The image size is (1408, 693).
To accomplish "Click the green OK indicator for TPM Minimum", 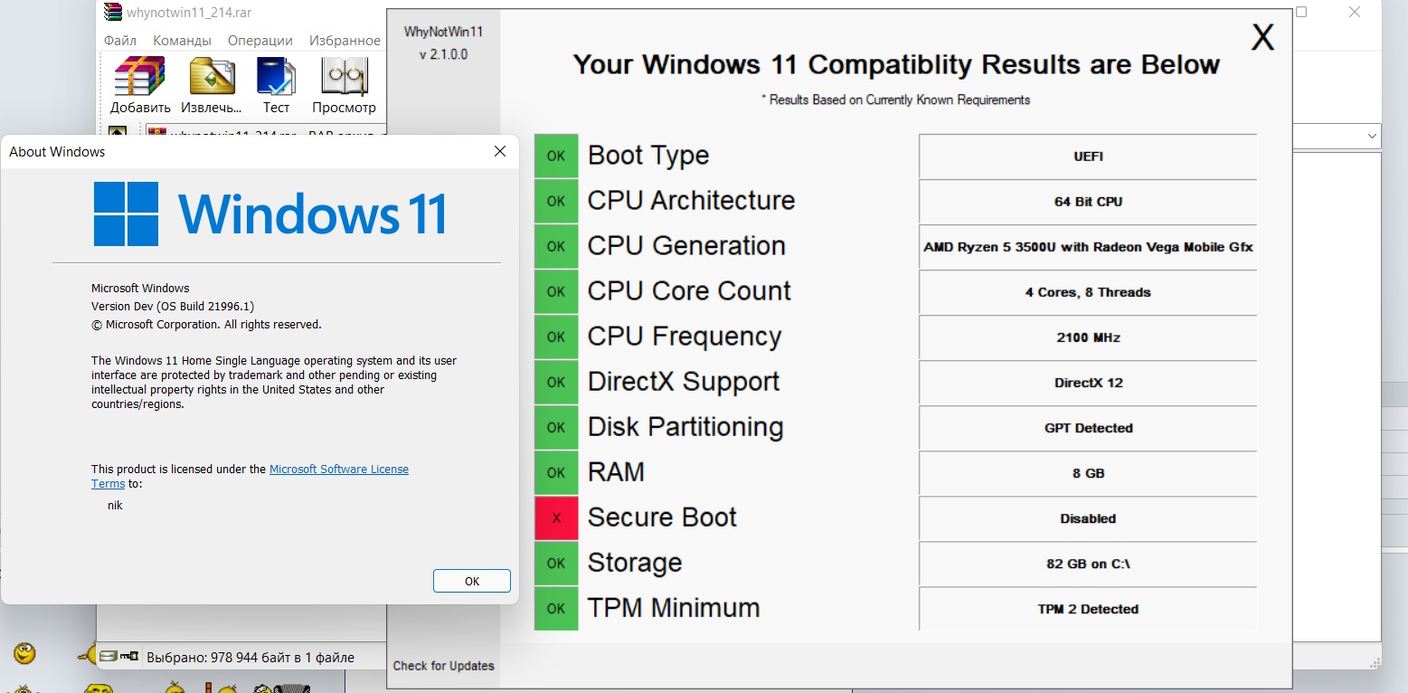I will [x=556, y=609].
